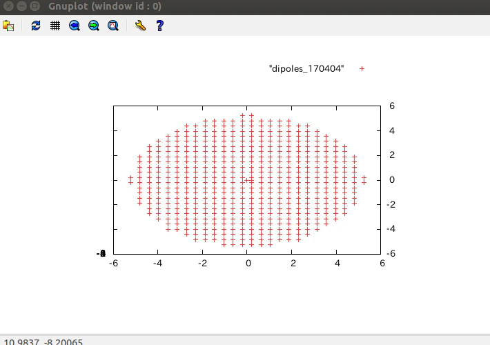Screen dimensions: 490x345
Task: Close the Gnuplot window
Action: tap(8, 6)
